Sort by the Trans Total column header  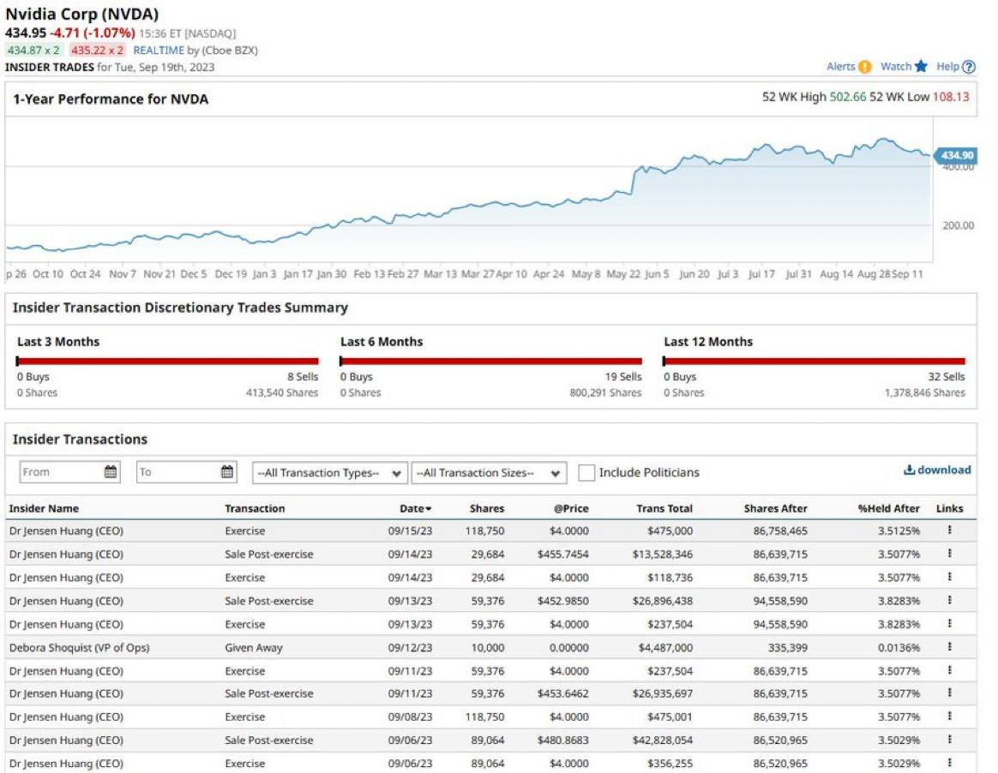tap(664, 508)
